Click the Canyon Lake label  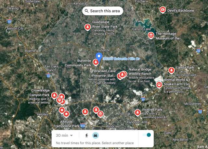(x=142, y=29)
